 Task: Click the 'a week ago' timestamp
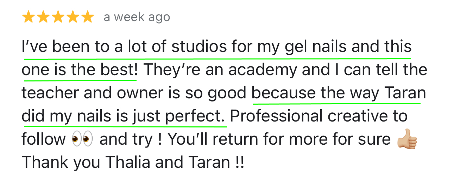tap(137, 17)
